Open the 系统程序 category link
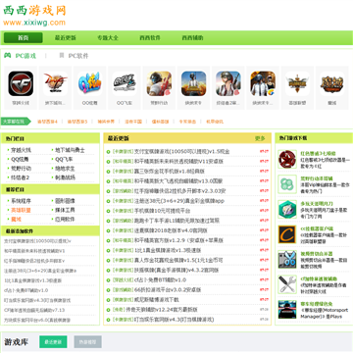Screen dimensions: 353x353 click(22, 201)
